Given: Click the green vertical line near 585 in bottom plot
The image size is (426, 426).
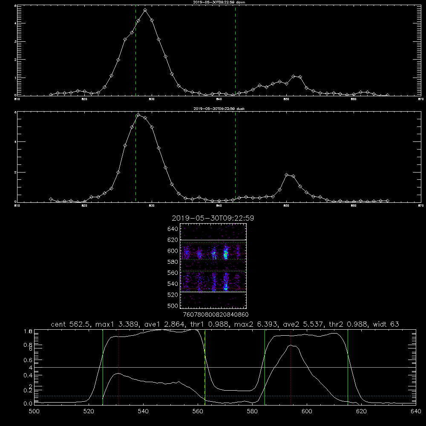Looking at the screenshot, I should coord(265,367).
